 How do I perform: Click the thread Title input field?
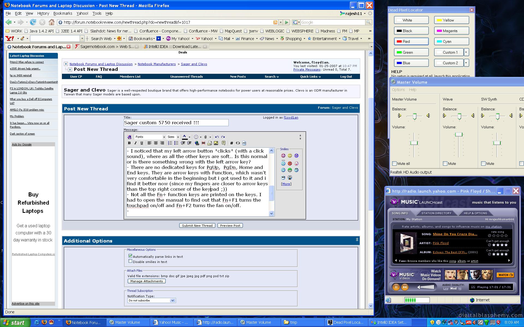click(176, 123)
